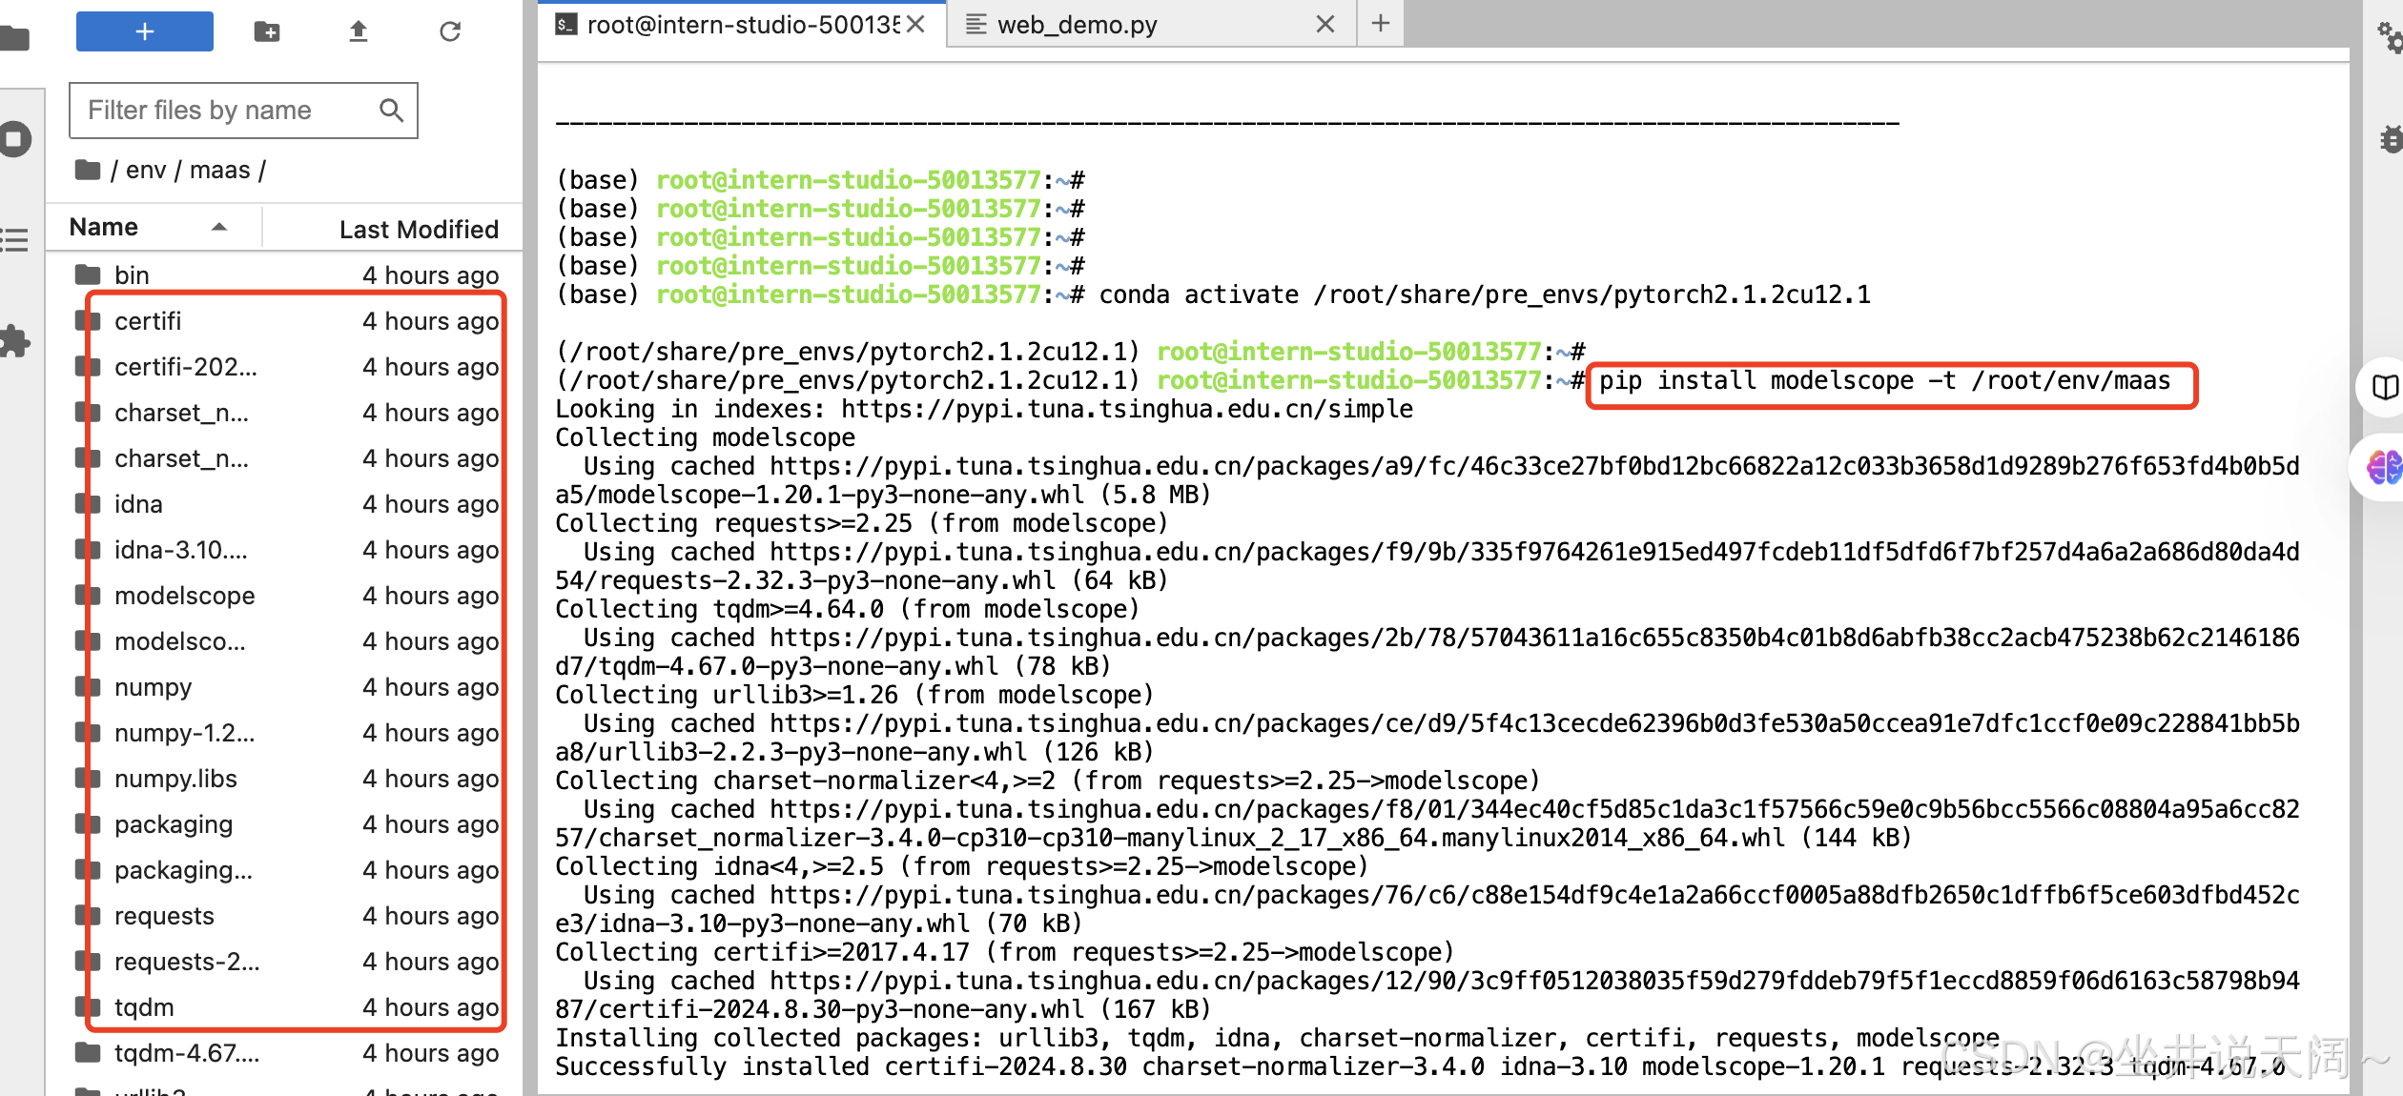Click the upload files icon
The width and height of the screenshot is (2403, 1096).
359,31
